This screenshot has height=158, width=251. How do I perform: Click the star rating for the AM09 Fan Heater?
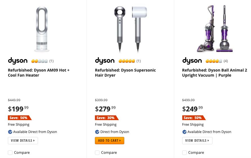[x=39, y=61]
